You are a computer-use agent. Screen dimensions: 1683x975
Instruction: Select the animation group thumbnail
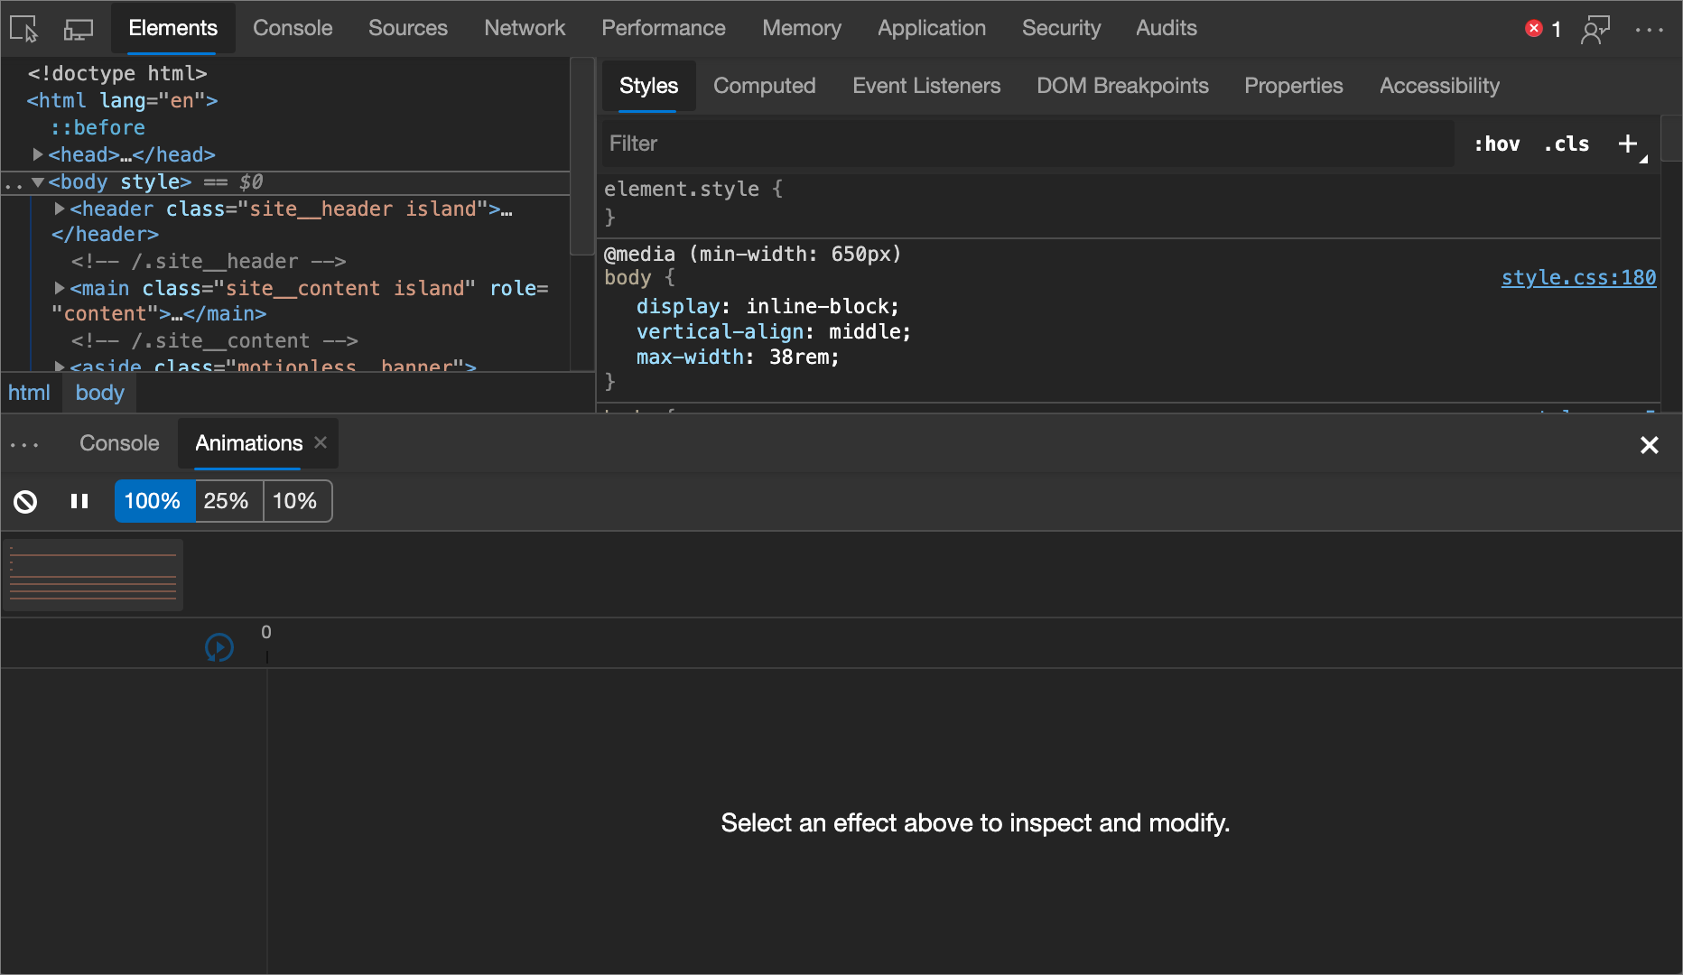point(92,573)
